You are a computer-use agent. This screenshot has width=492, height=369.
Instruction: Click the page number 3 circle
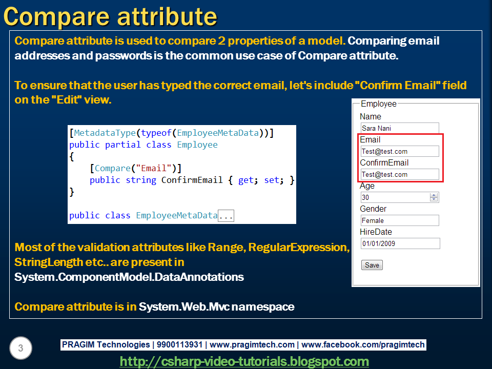[20, 348]
